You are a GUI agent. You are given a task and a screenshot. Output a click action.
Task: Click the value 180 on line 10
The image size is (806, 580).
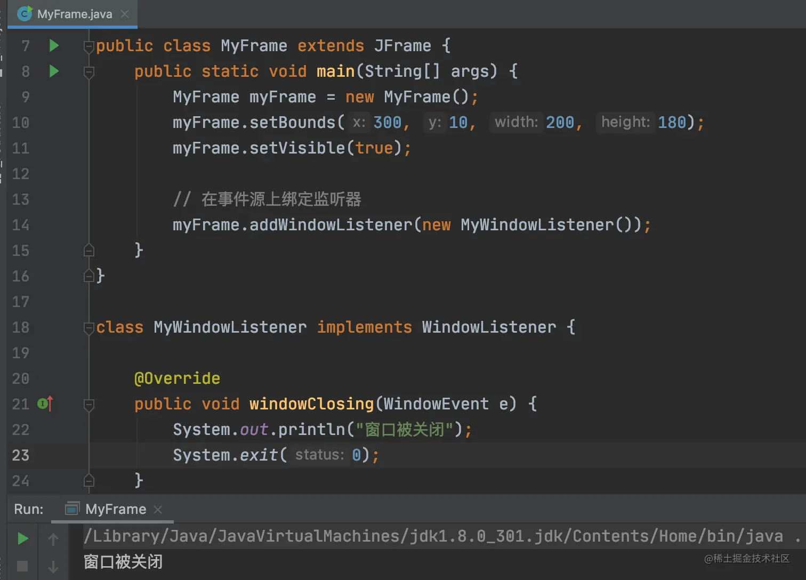(672, 122)
